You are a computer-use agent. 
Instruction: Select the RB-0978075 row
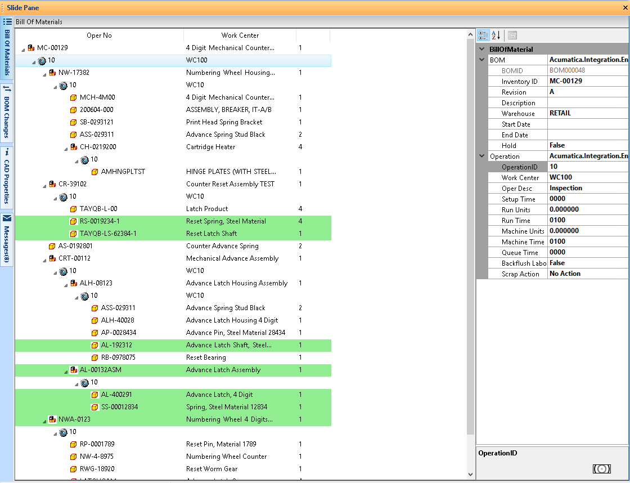(173, 357)
